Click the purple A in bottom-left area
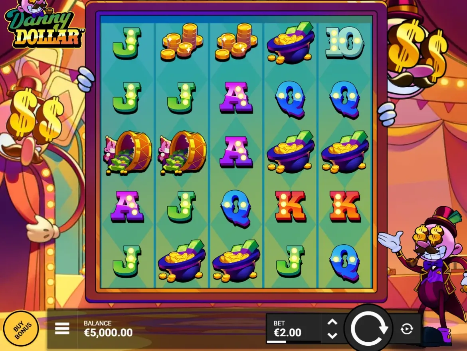The image size is (467, 351). pyautogui.click(x=127, y=207)
